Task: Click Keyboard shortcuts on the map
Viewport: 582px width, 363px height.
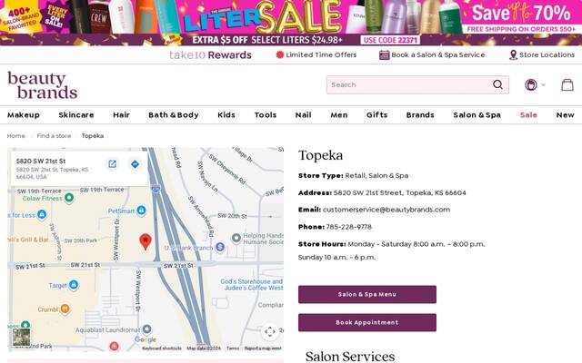Action: (162, 348)
